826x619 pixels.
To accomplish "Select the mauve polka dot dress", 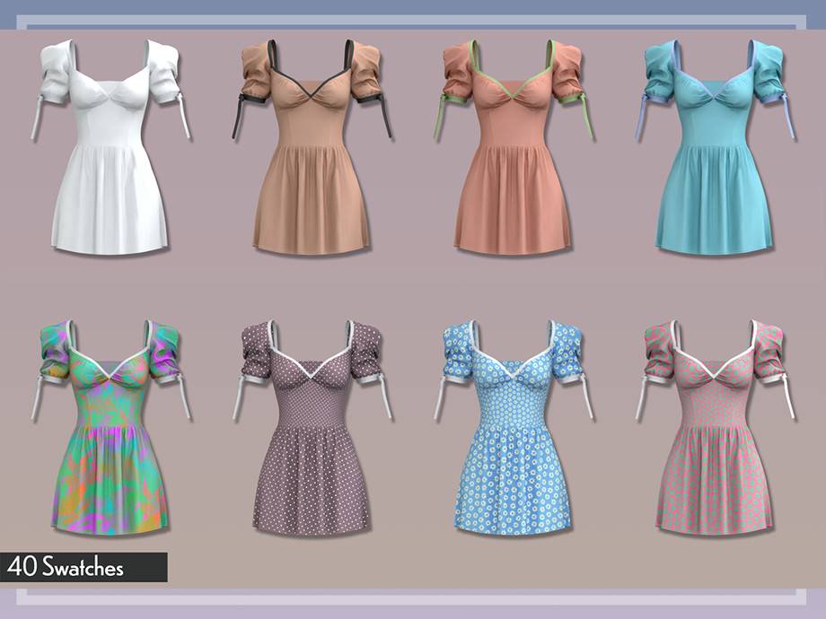I will (x=311, y=431).
